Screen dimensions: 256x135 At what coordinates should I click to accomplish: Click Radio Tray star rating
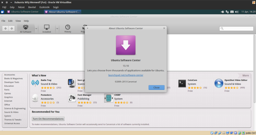(48, 88)
